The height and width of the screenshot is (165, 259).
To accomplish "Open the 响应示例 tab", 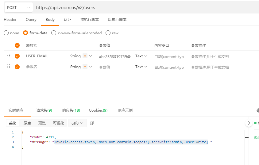I will (x=125, y=110).
